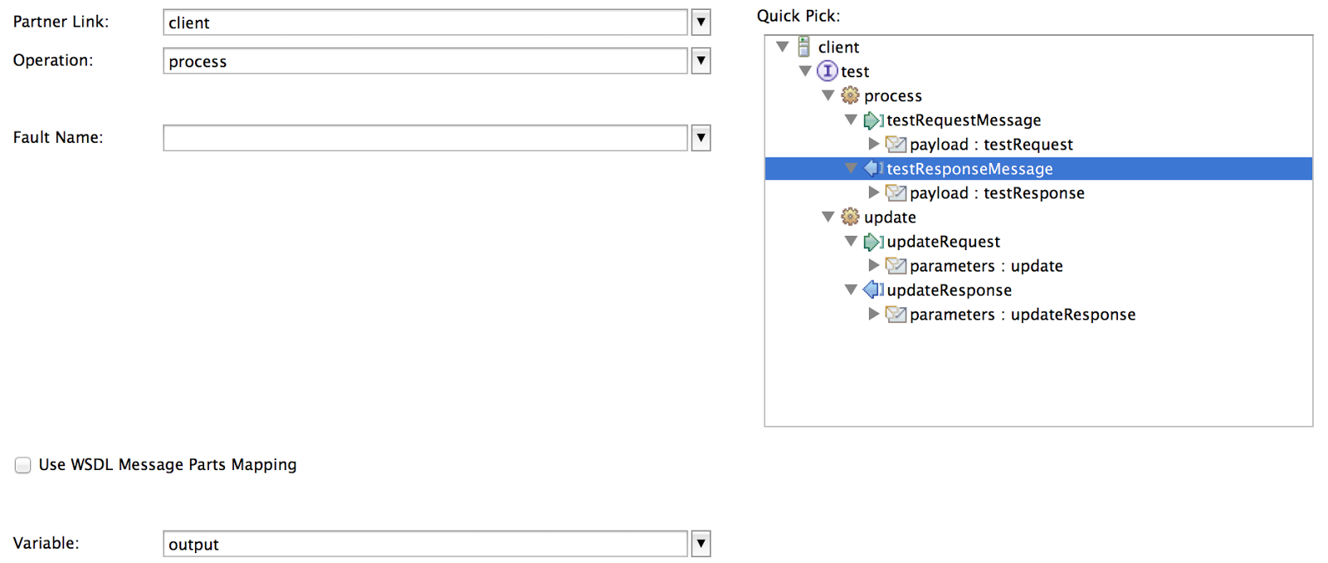This screenshot has width=1328, height=563.
Task: Click the test port type interface icon
Action: pos(827,71)
